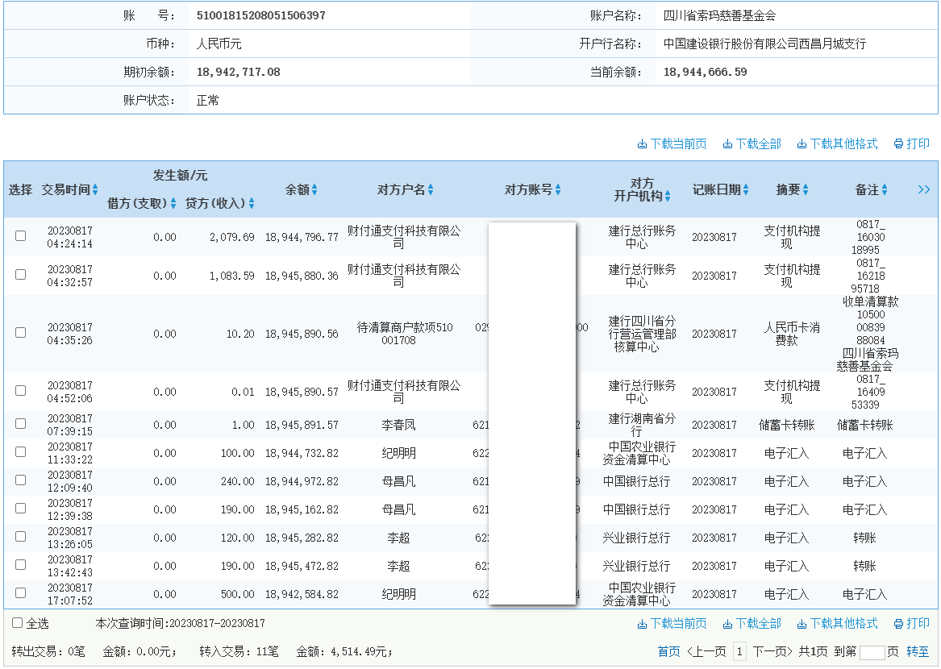This screenshot has width=941, height=669.
Task: Sort by 备注 column arrows
Action: tap(885, 189)
